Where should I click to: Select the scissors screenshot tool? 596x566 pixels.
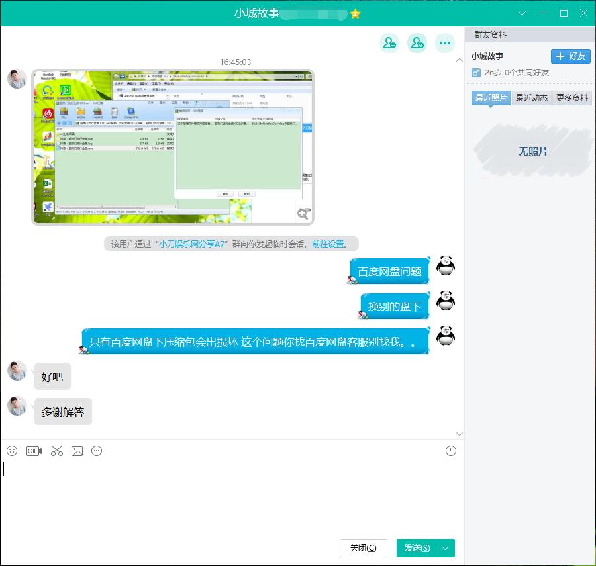click(56, 451)
